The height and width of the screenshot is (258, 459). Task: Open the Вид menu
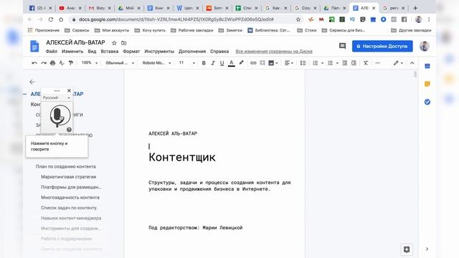coord(92,51)
